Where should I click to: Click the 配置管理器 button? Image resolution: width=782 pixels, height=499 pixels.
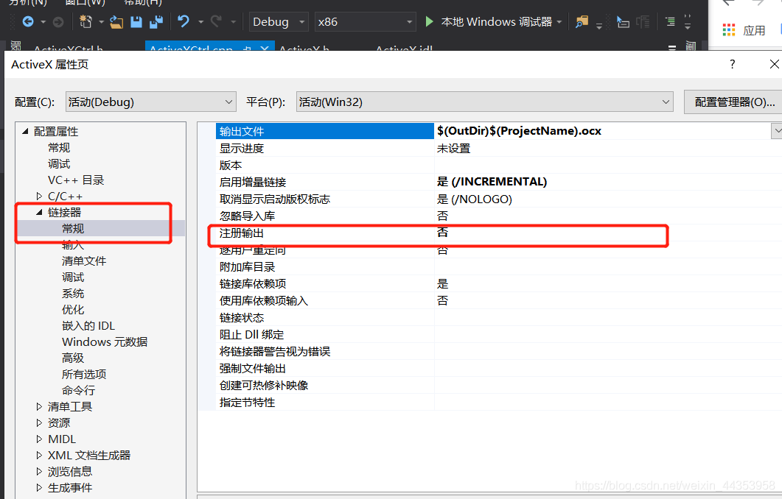(734, 102)
